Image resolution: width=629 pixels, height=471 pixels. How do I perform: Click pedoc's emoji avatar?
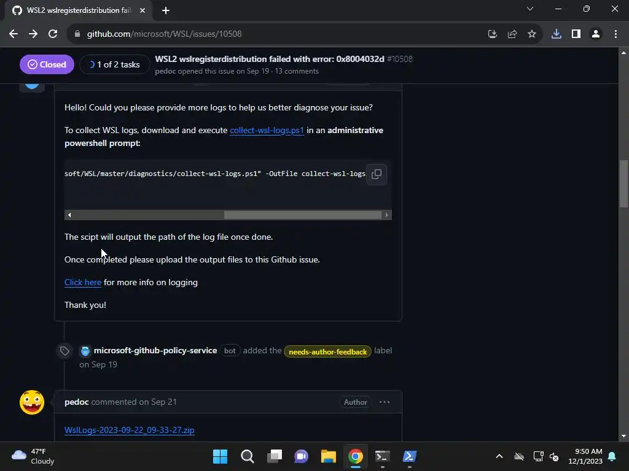pos(32,402)
